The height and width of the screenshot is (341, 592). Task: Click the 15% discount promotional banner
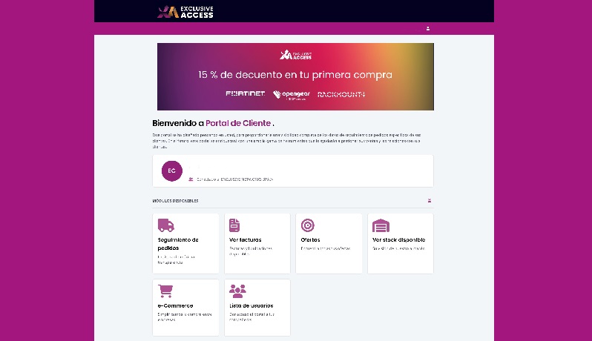click(x=295, y=76)
